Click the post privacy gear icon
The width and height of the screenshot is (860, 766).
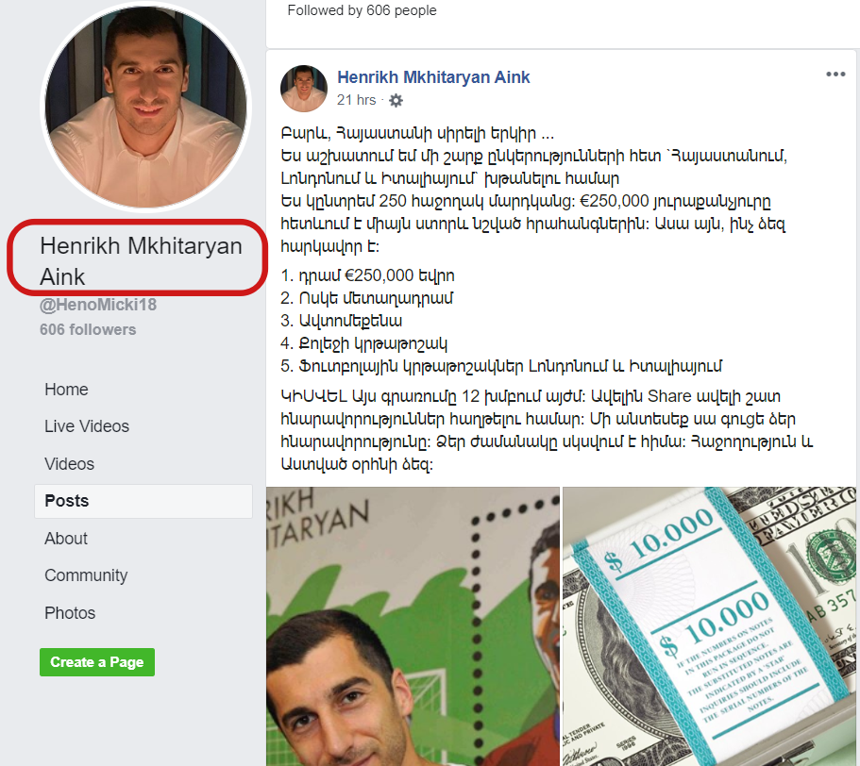point(396,100)
